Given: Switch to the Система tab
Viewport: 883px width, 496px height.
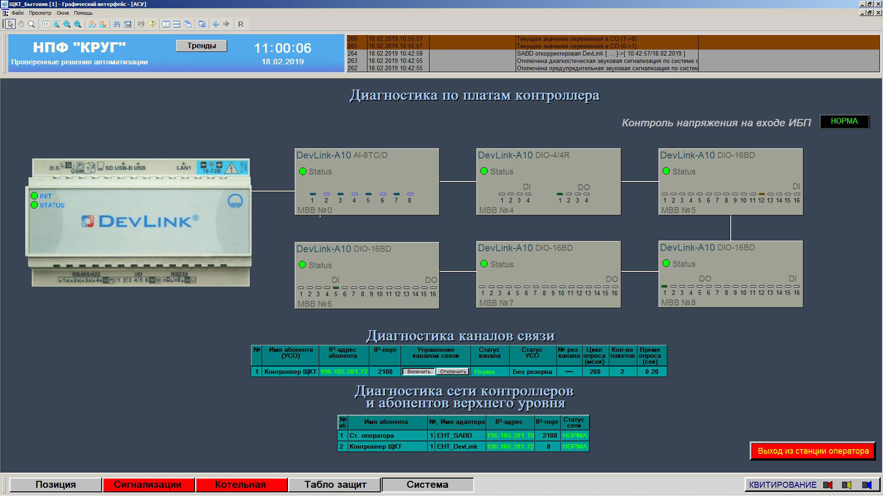Looking at the screenshot, I should [427, 485].
